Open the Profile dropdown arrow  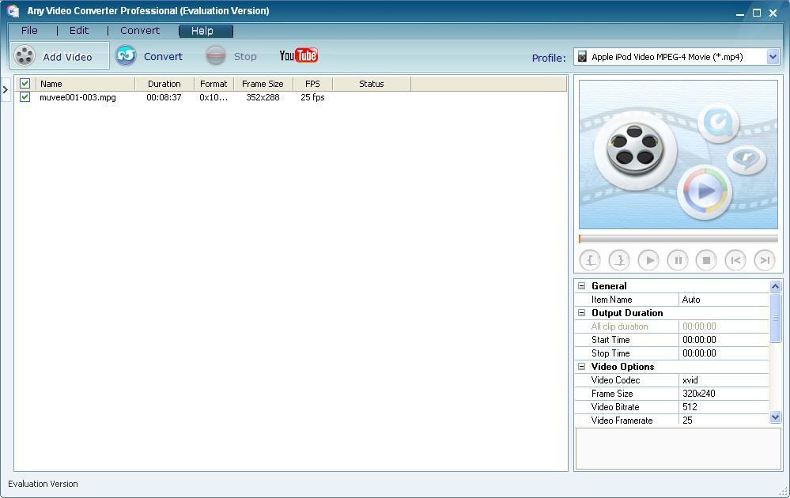point(773,57)
